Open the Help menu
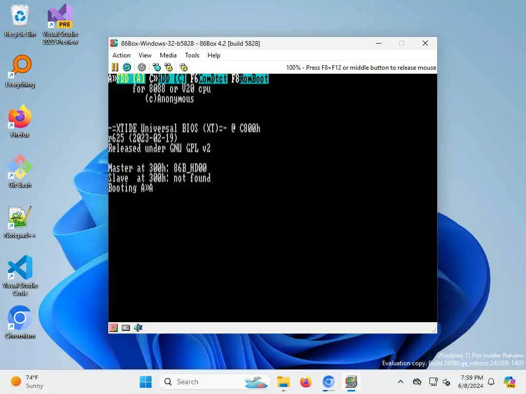Viewport: 526px width, 394px height. coord(214,55)
